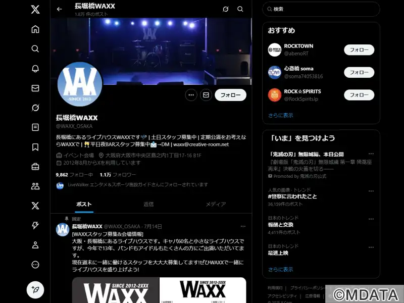The image size is (404, 303).
Task: Click @WAXX_OSAKA handle in pinned post
Action: coord(122,226)
